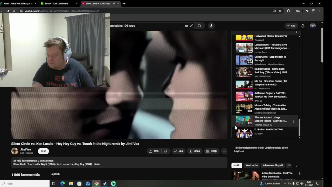This screenshot has height=187, width=332.
Task: Open the Jimi Vox channel name link
Action: click(x=26, y=150)
